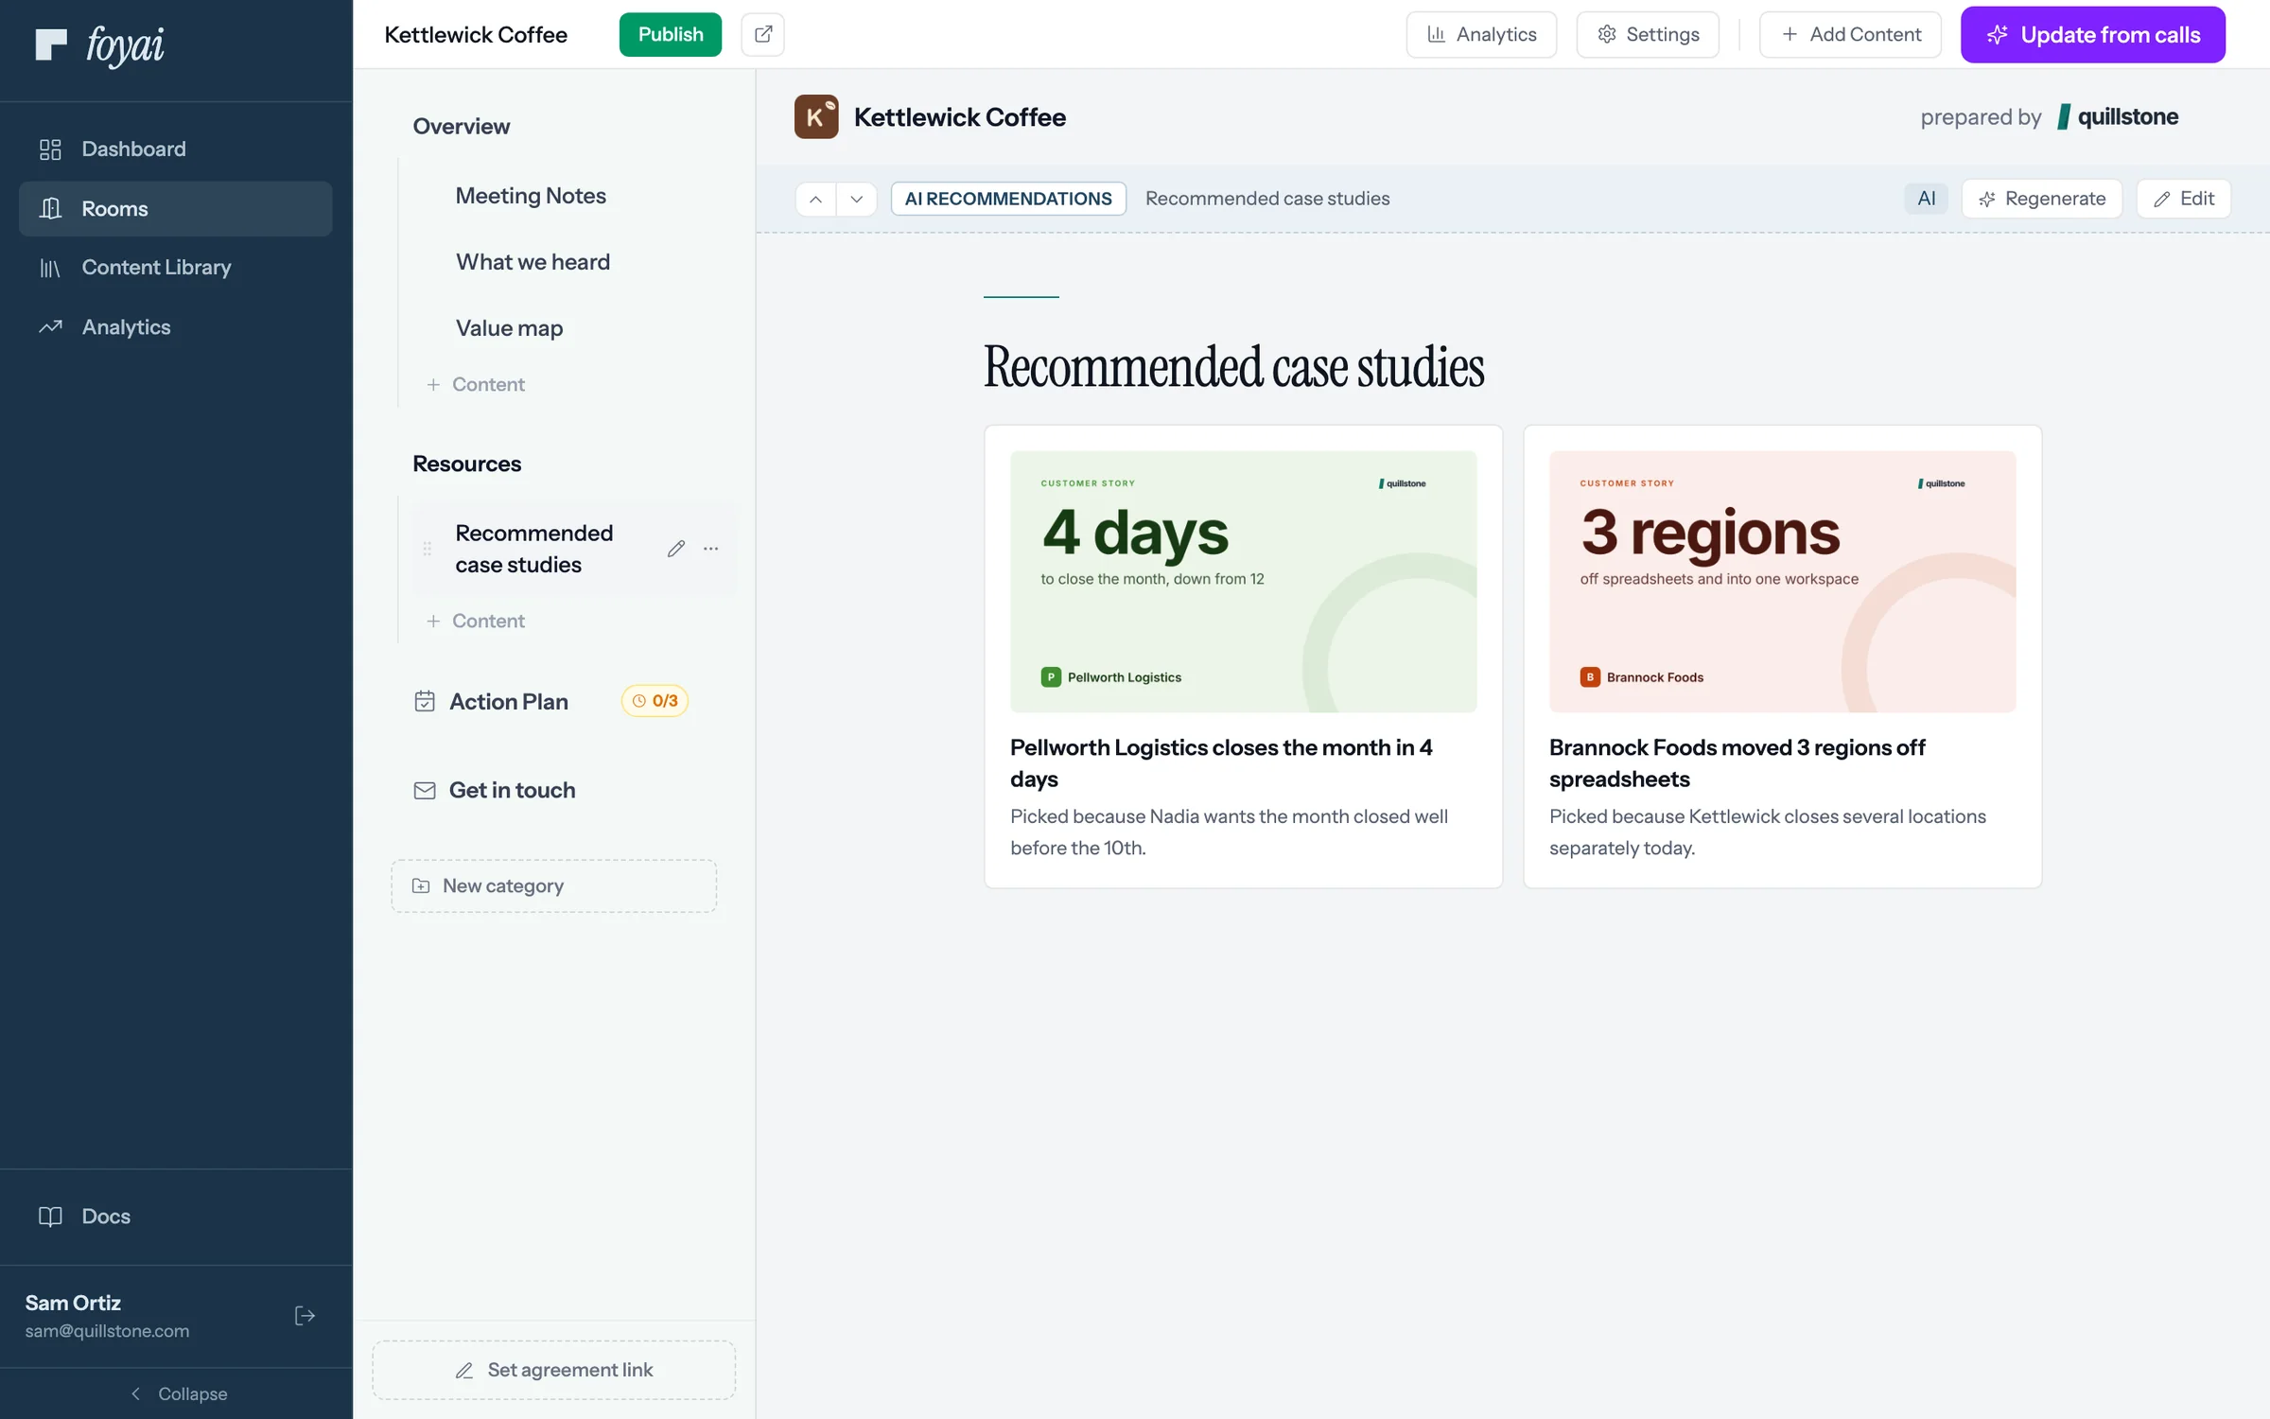
Task: Open the Pellworth Logistics 4 days thumbnail
Action: [x=1243, y=582]
